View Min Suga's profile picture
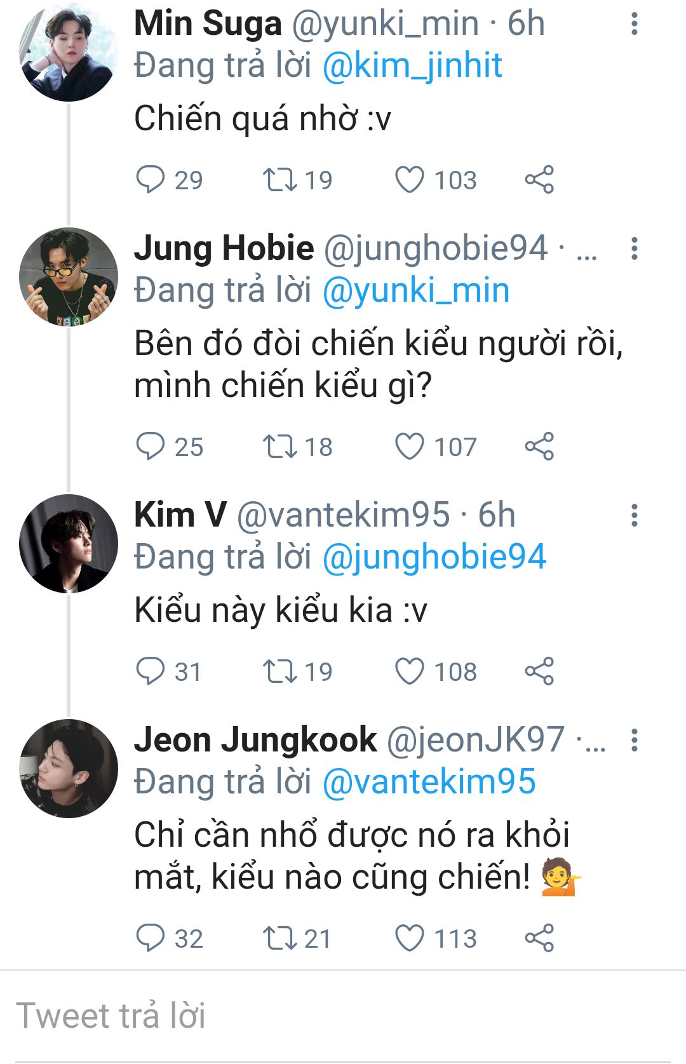 (69, 52)
